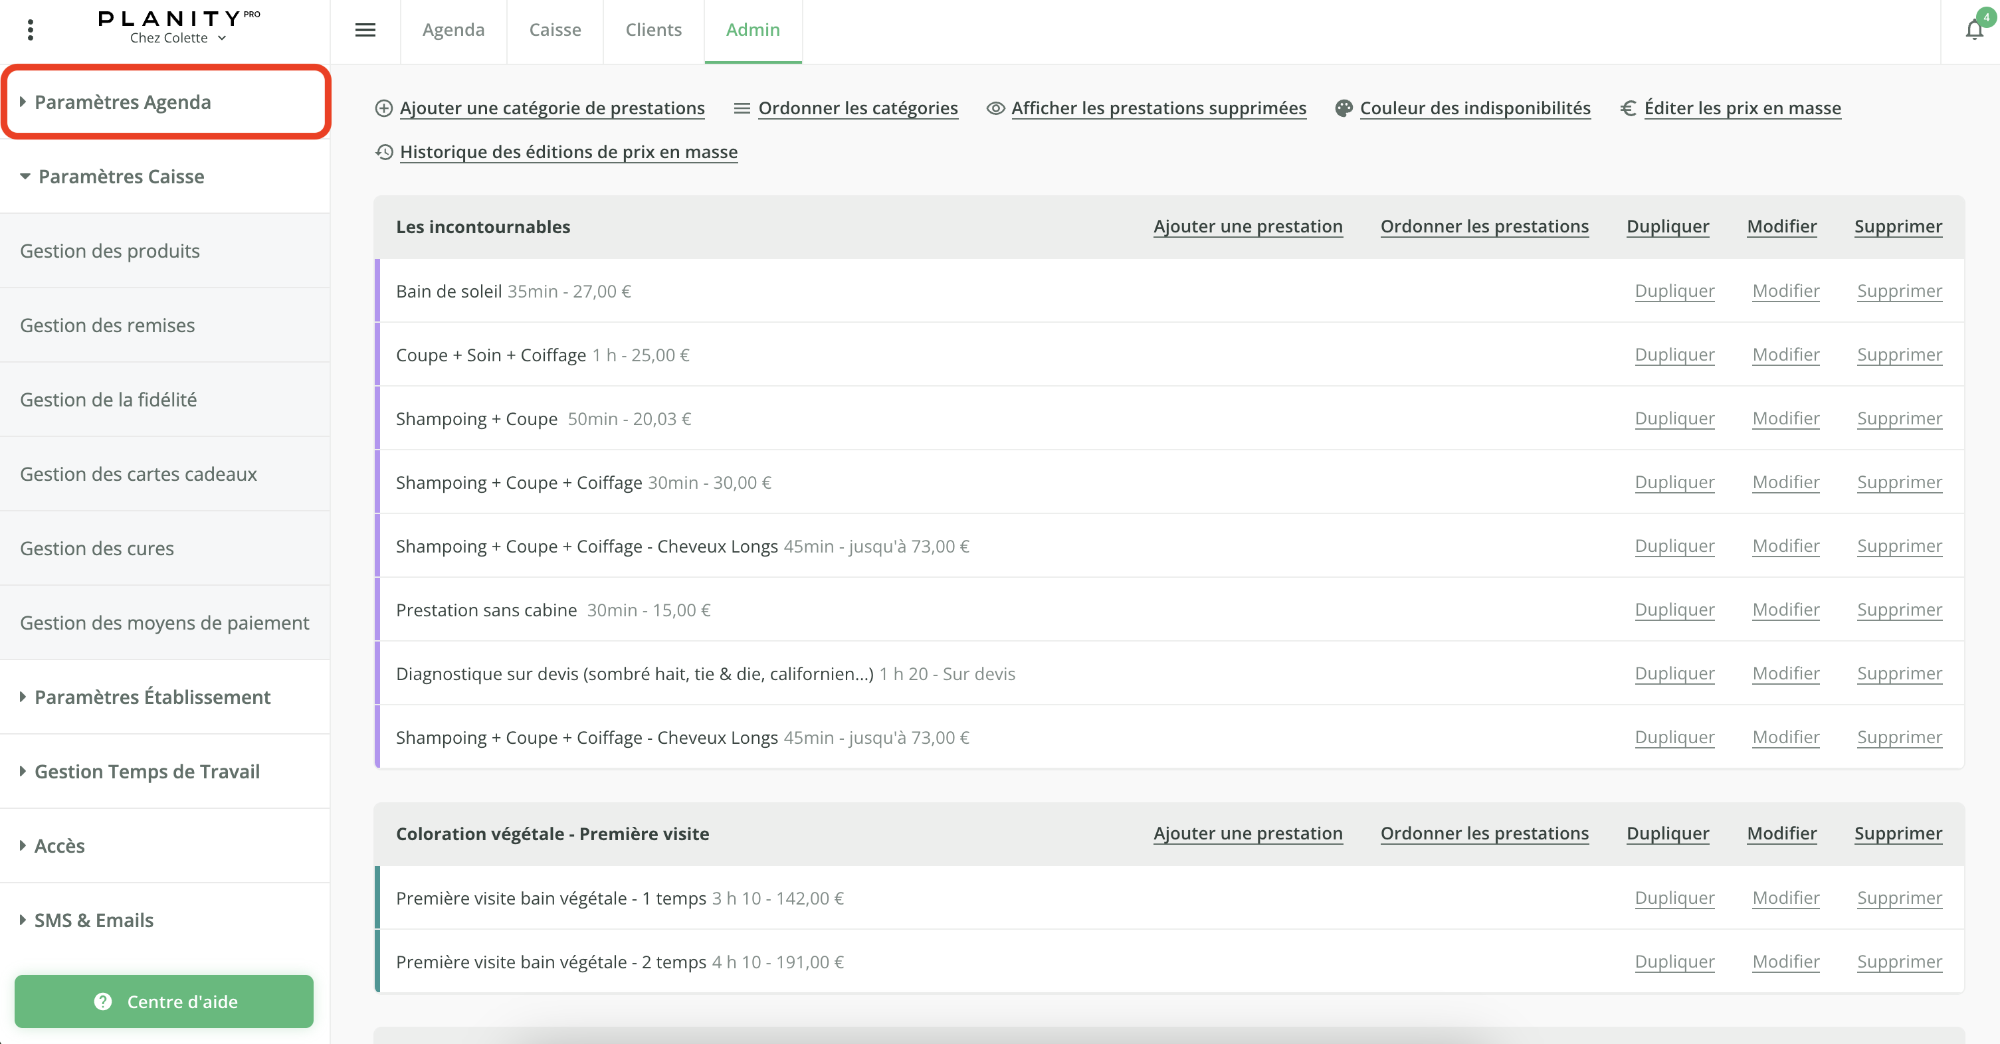The image size is (2000, 1044).
Task: Open Gestion des cartes cadeaux
Action: 138,474
